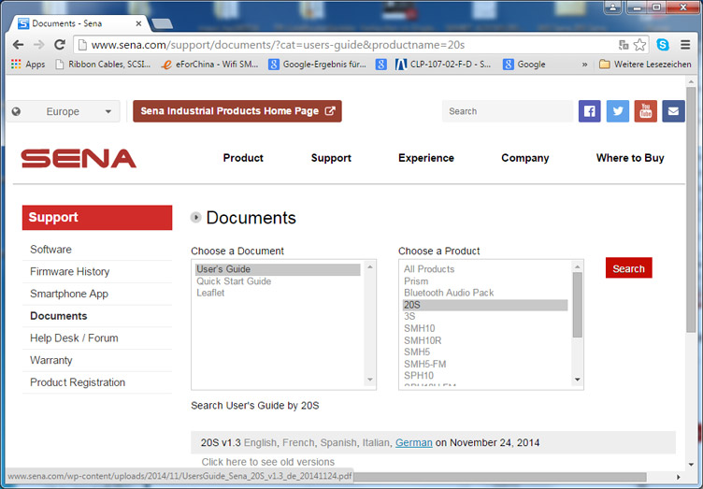The width and height of the screenshot is (703, 489).
Task: Click the Chrome user profile icon
Action: click(612, 7)
